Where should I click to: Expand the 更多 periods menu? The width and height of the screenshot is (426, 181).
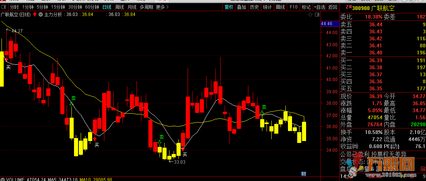pyautogui.click(x=162, y=7)
